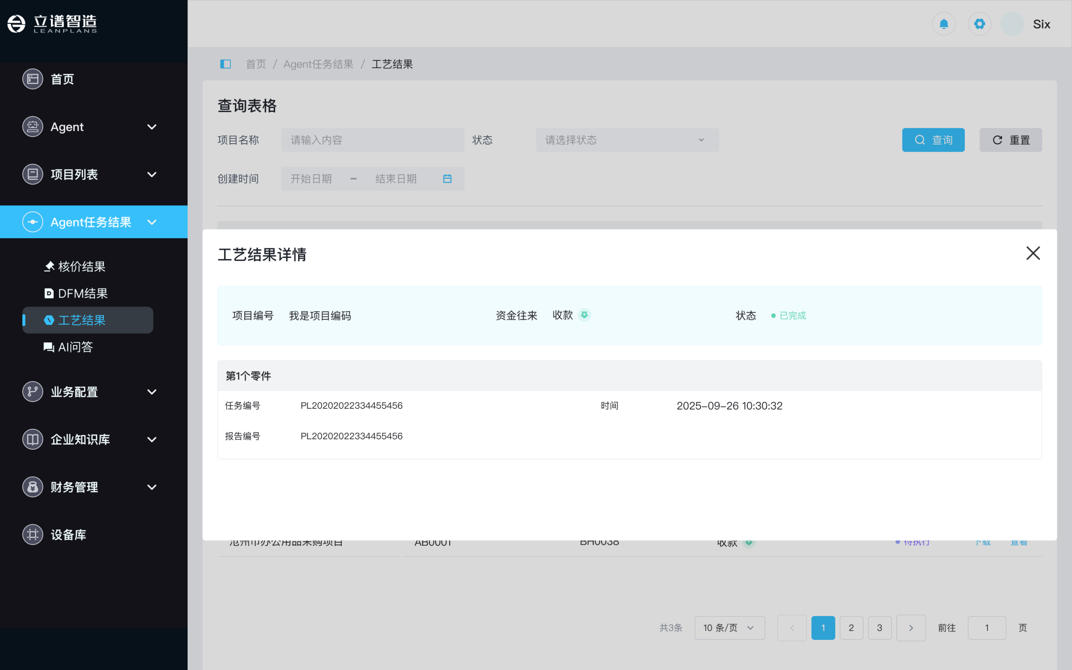Collapse the Agent任务结果 menu chevron
Viewport: 1072px width, 670px height.
pyautogui.click(x=152, y=222)
